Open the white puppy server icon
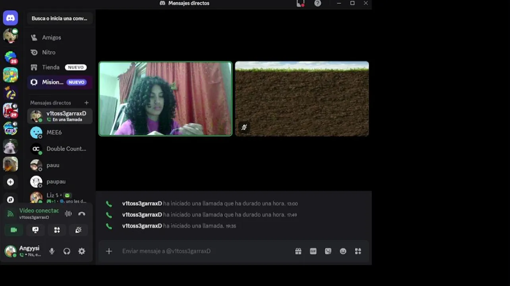The width and height of the screenshot is (510, 286). (x=10, y=146)
